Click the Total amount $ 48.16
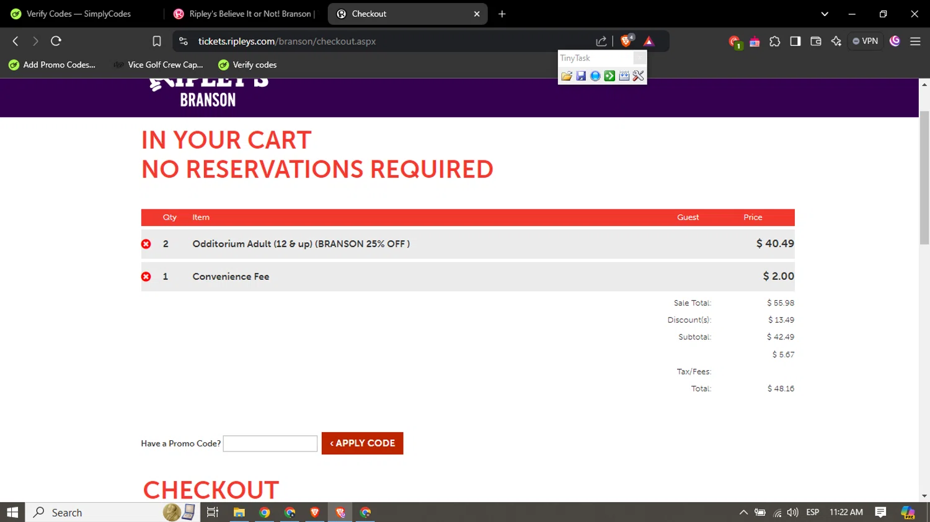The height and width of the screenshot is (522, 930). click(781, 389)
